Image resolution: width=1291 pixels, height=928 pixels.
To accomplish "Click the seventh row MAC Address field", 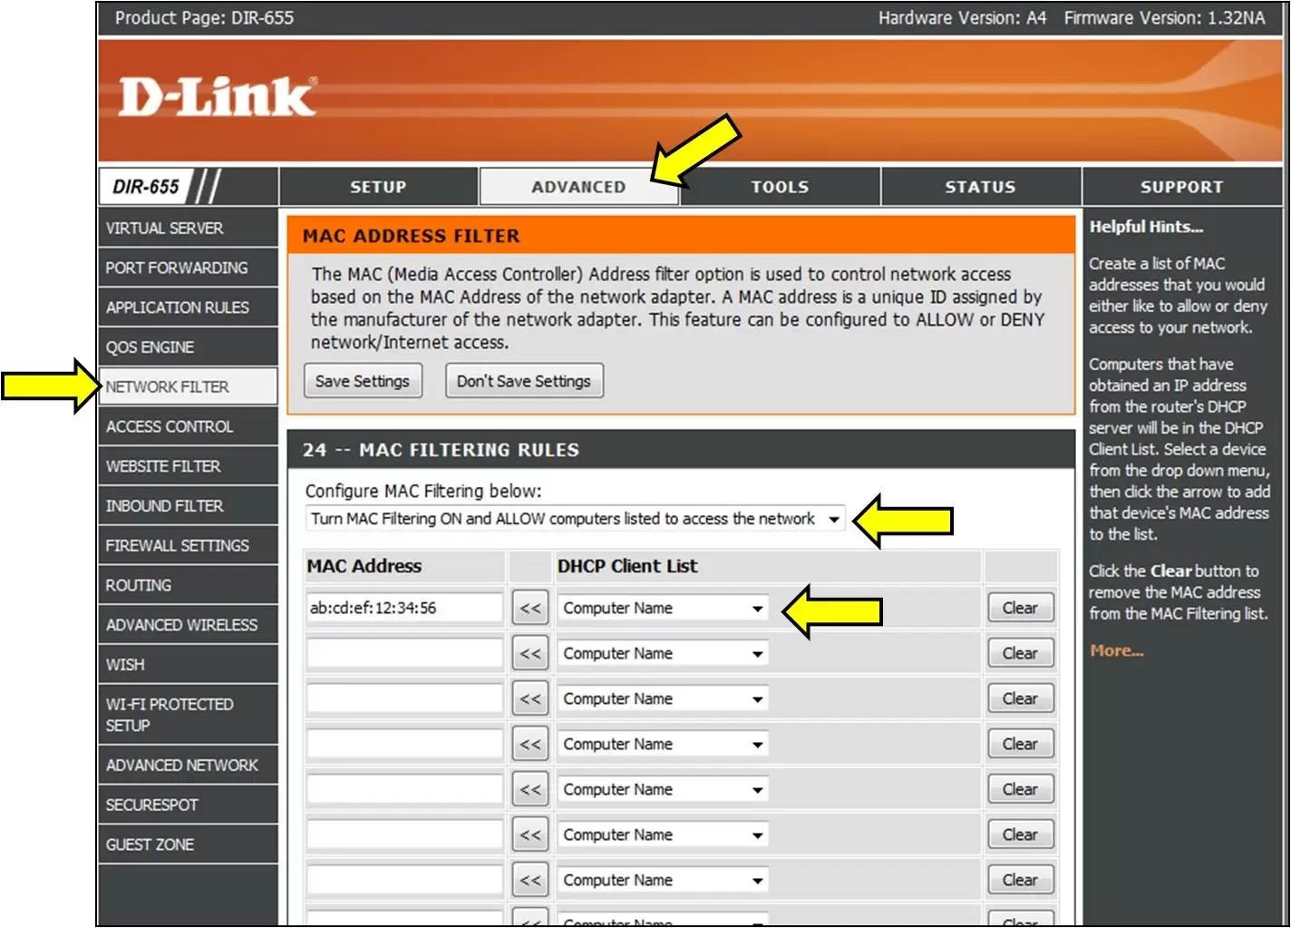I will click(x=404, y=880).
